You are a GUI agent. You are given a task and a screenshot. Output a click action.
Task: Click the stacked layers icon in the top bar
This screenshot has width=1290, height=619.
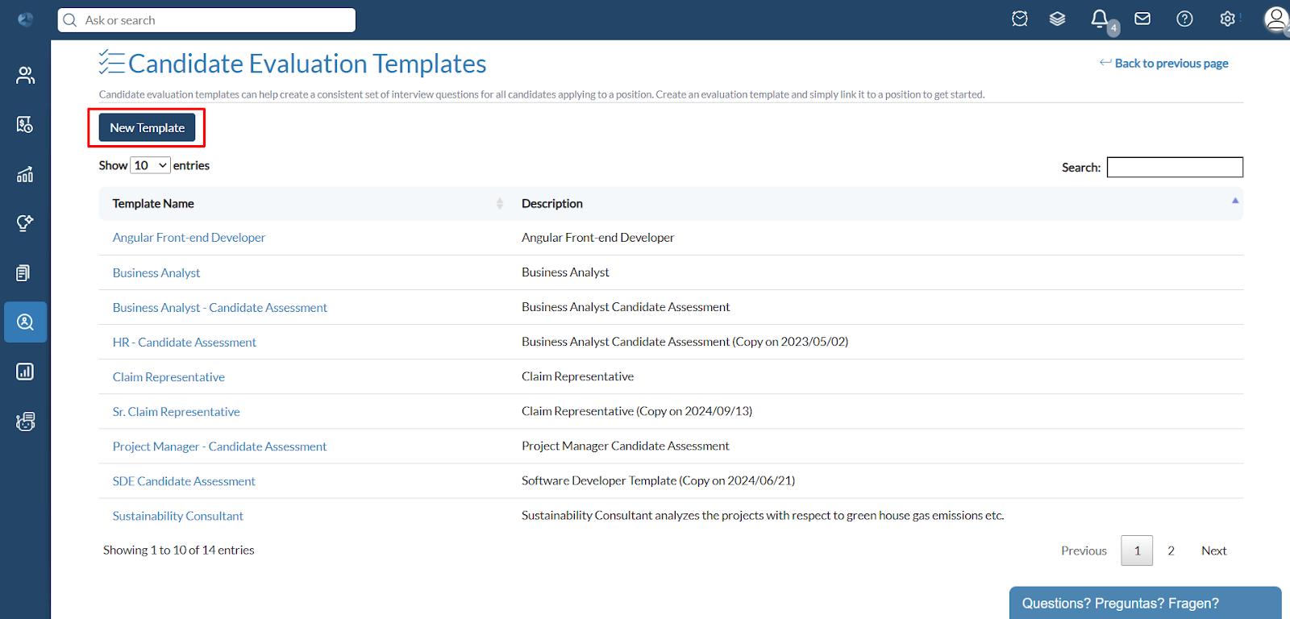tap(1058, 19)
